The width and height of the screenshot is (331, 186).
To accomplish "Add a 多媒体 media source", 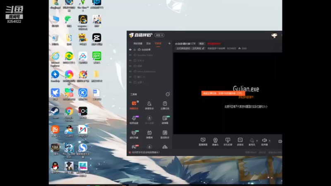I will click(240, 142).
